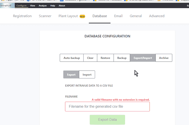Click the EXPORT INTRAVUE DATA TO A CSV FILE text
This screenshot has height=125, width=189.
tap(89, 85)
